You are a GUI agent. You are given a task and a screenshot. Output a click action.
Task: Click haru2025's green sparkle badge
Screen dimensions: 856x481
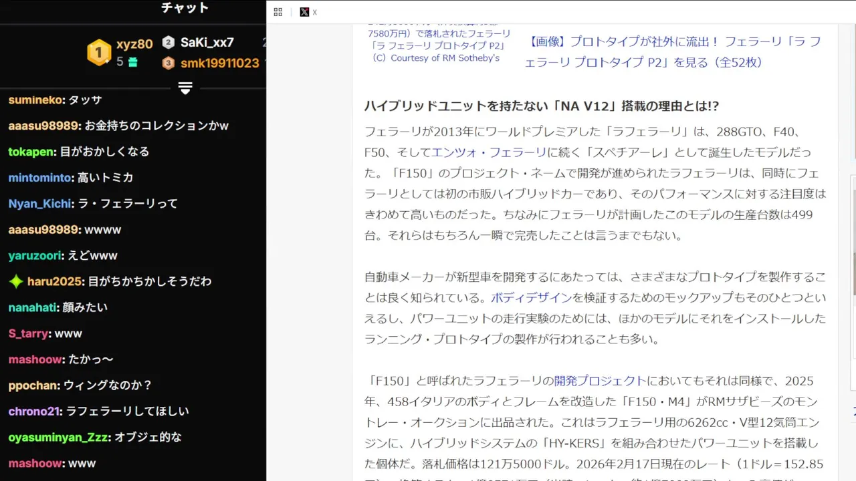click(16, 282)
